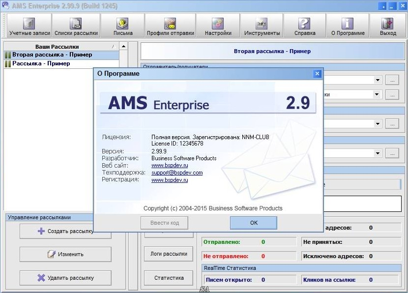The height and width of the screenshot is (293, 408).
Task: Open the Учетные записи toolbar icon
Action: click(x=29, y=26)
